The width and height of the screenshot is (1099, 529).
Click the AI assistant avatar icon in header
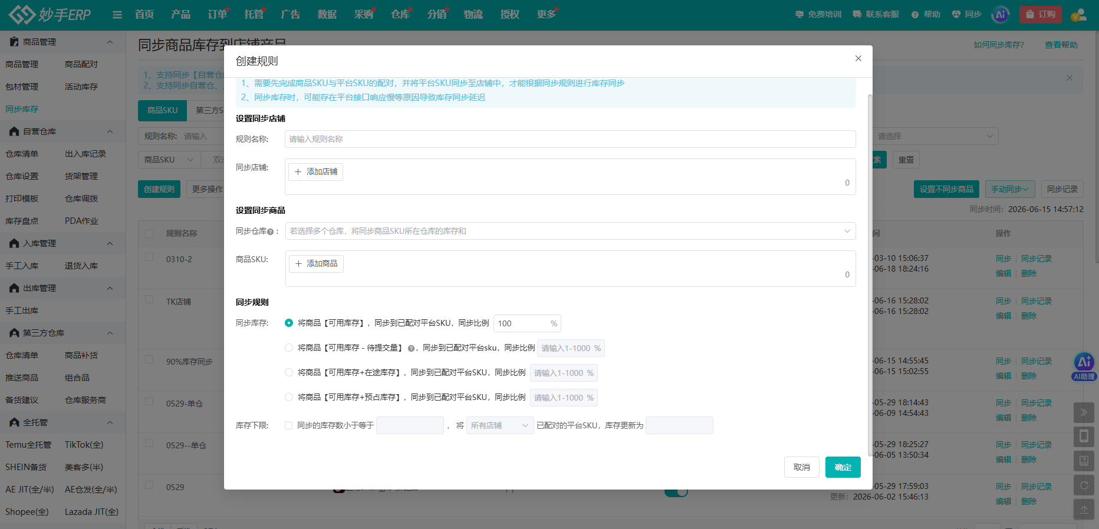[1001, 15]
